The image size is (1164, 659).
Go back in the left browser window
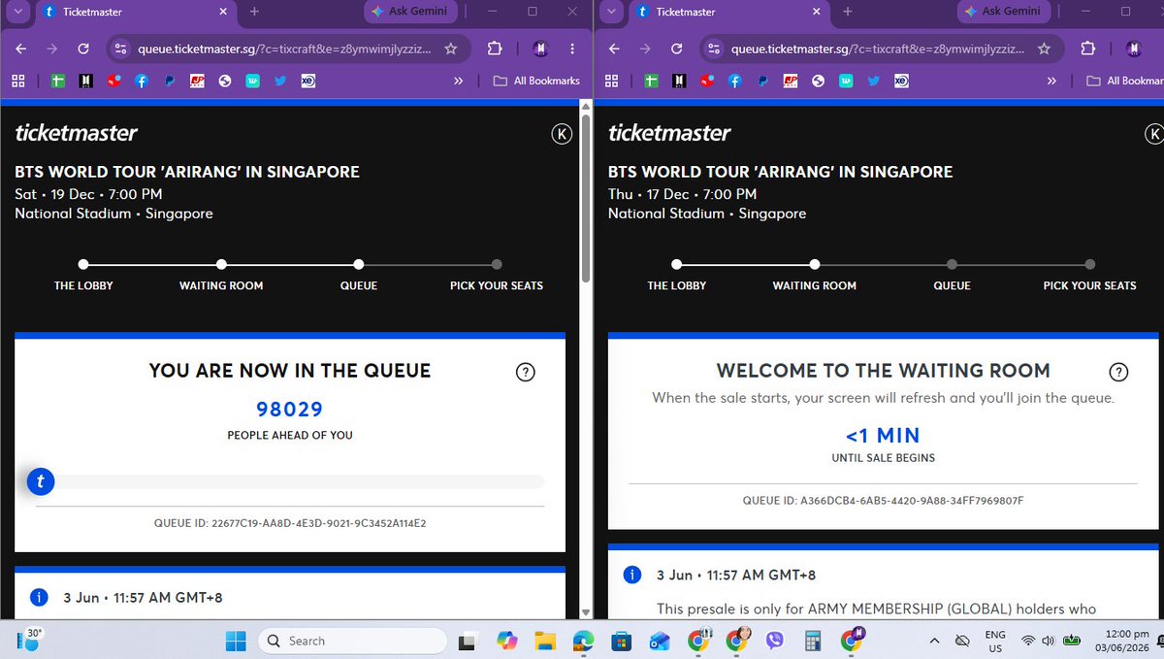tap(20, 49)
